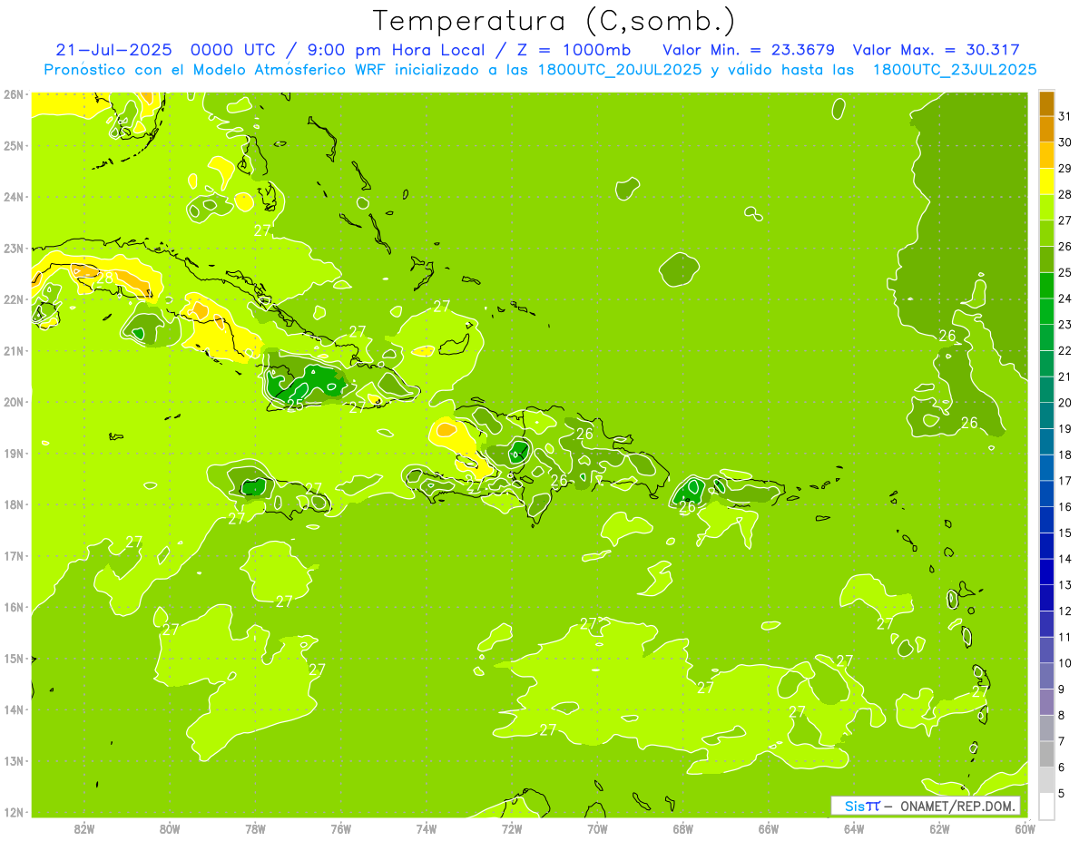
Task: Click colorbar swatch between 30 and 31
Action: [x=1046, y=129]
